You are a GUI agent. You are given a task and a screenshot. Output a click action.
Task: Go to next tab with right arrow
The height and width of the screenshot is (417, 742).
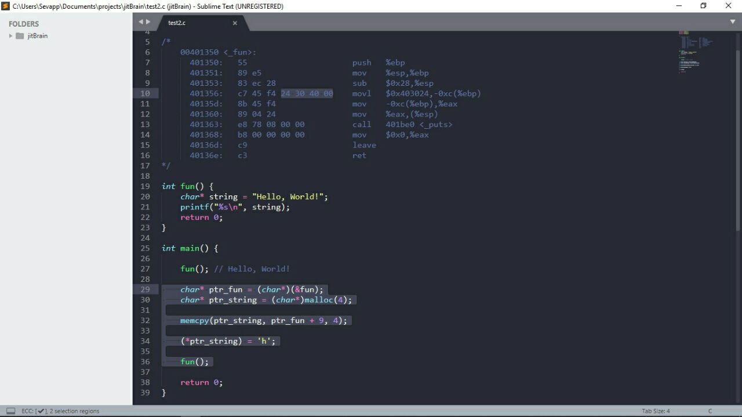pyautogui.click(x=148, y=22)
